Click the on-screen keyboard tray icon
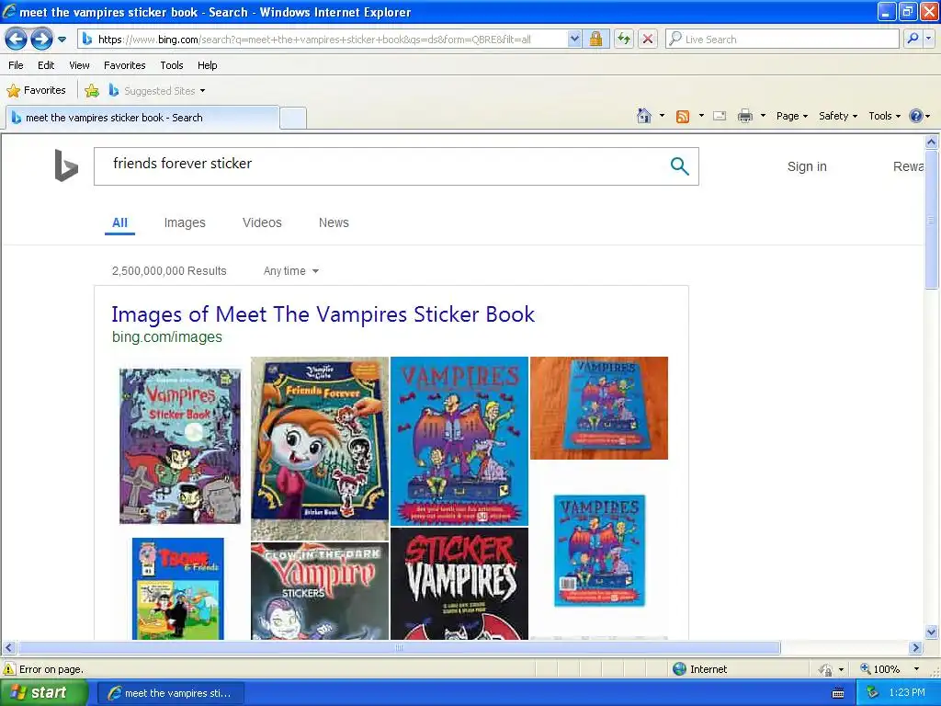This screenshot has width=941, height=706. click(x=838, y=693)
